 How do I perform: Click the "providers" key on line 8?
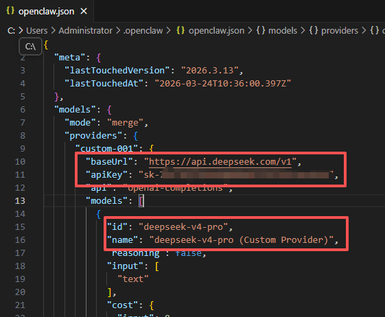pyautogui.click(x=93, y=136)
